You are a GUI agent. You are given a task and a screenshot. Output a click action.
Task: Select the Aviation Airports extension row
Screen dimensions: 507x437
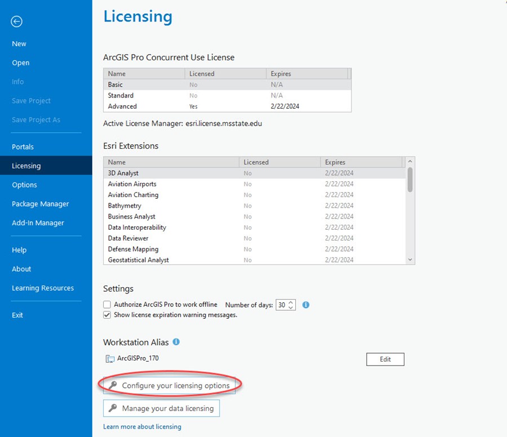(x=255, y=184)
